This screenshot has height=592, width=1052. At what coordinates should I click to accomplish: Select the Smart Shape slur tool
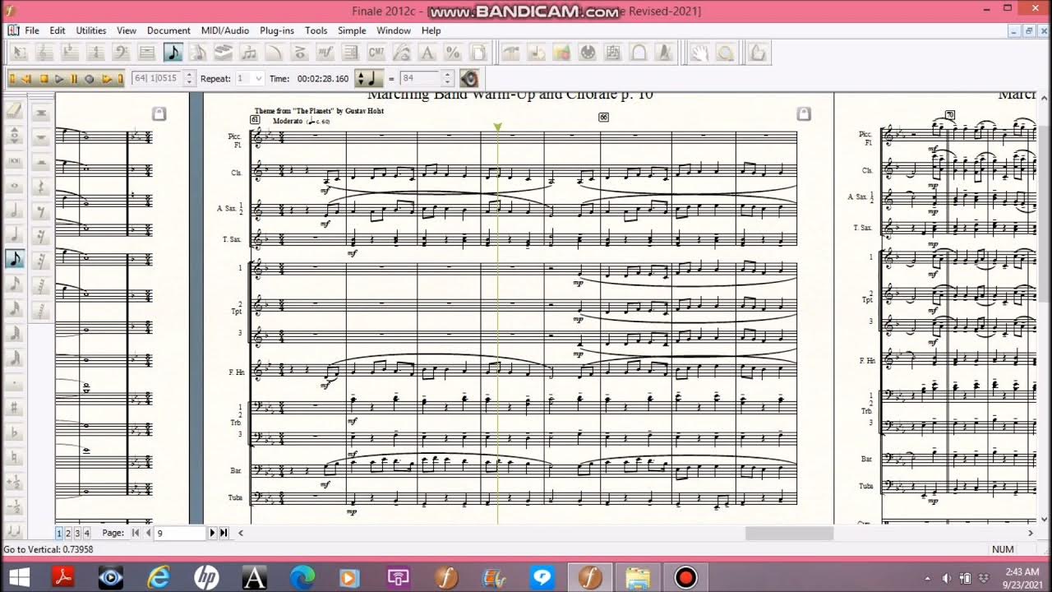274,53
